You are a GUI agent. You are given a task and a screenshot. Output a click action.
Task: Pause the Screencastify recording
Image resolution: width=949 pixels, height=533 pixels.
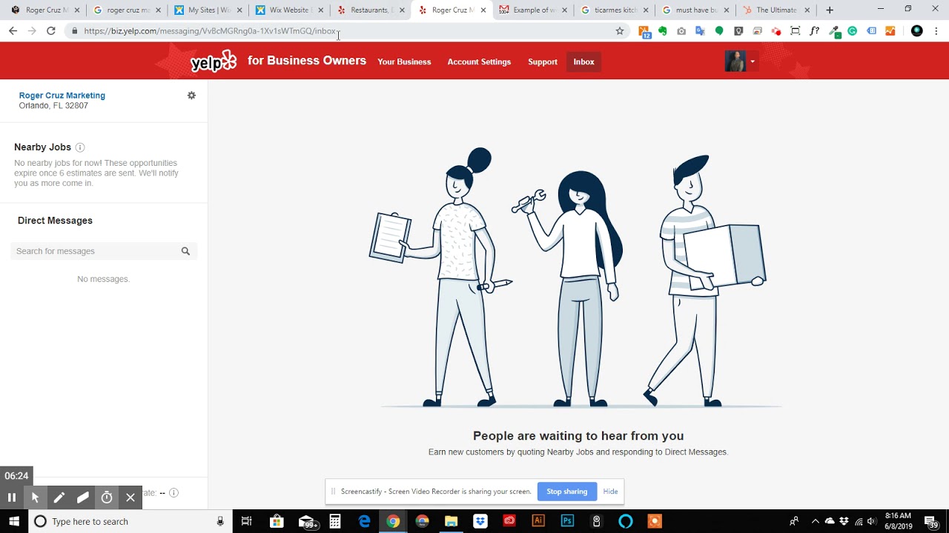[12, 497]
